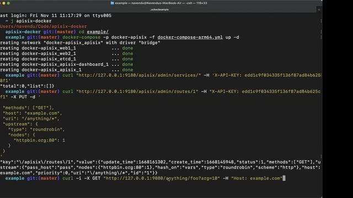Click "create_time":1668145948 in the response
353x198 pixels.
[x=201, y=162]
